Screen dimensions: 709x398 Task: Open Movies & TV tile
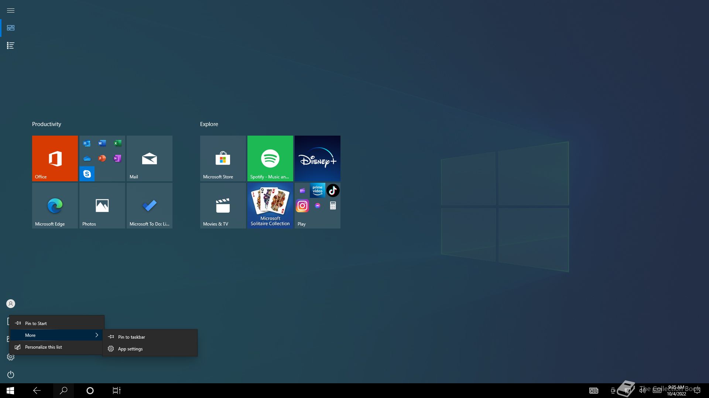(x=223, y=206)
